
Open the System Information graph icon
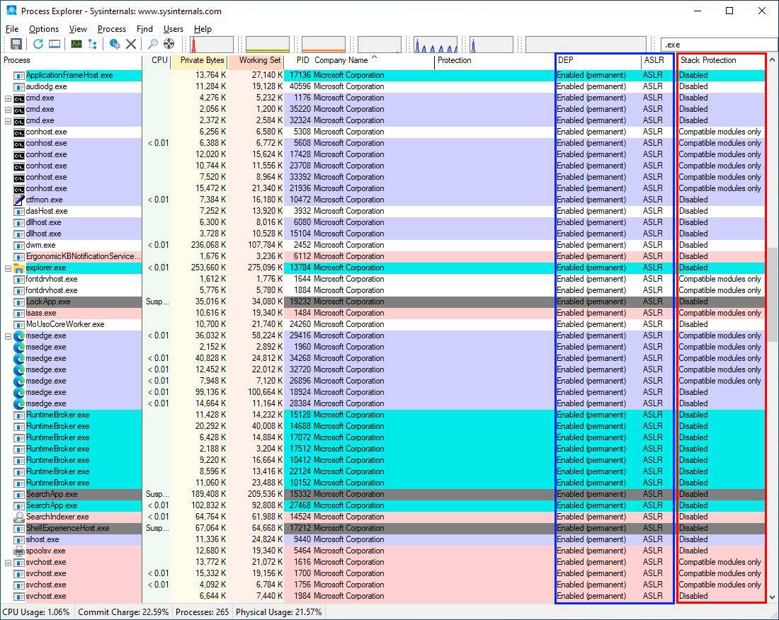point(76,44)
